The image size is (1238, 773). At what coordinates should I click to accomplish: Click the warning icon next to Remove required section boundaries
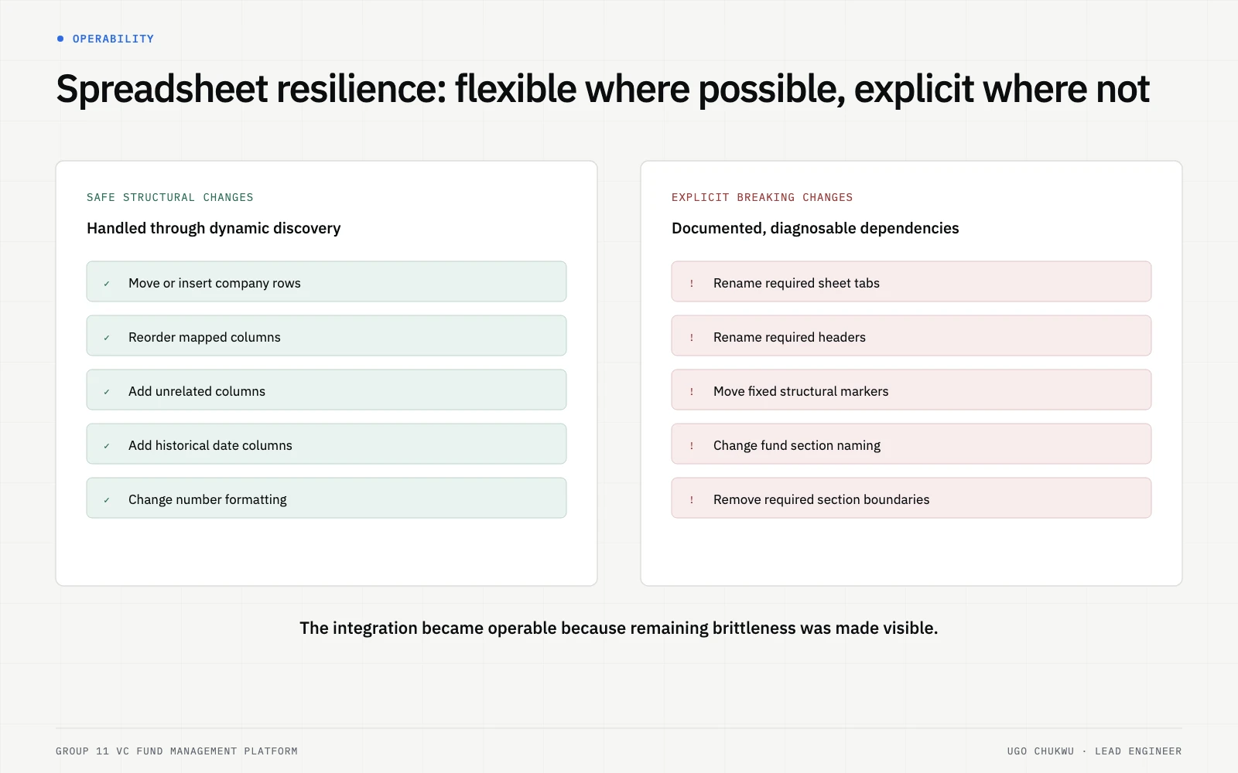(x=692, y=500)
